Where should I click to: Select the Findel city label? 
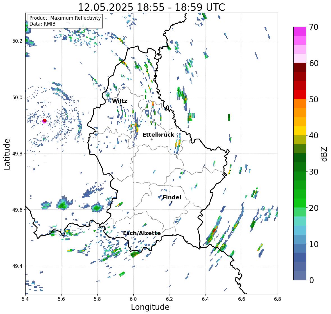tap(172, 197)
